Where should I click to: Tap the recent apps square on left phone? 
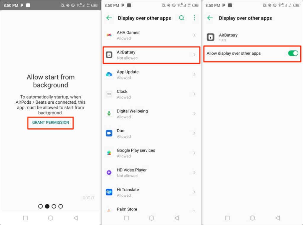click(25, 218)
